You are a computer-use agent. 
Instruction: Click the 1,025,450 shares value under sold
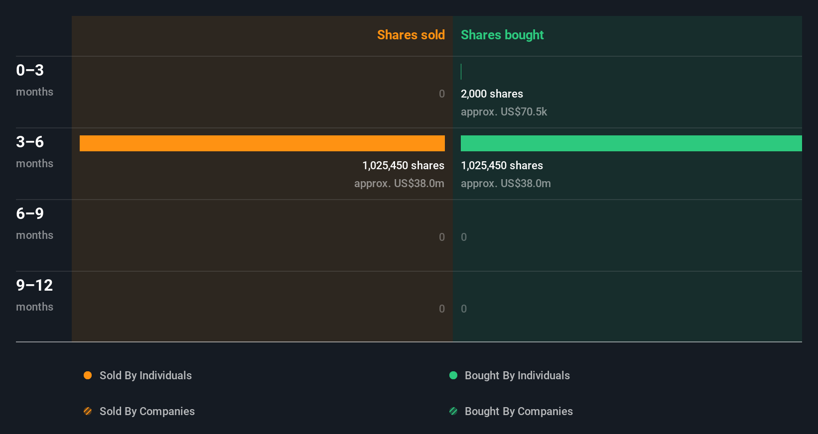tap(403, 165)
